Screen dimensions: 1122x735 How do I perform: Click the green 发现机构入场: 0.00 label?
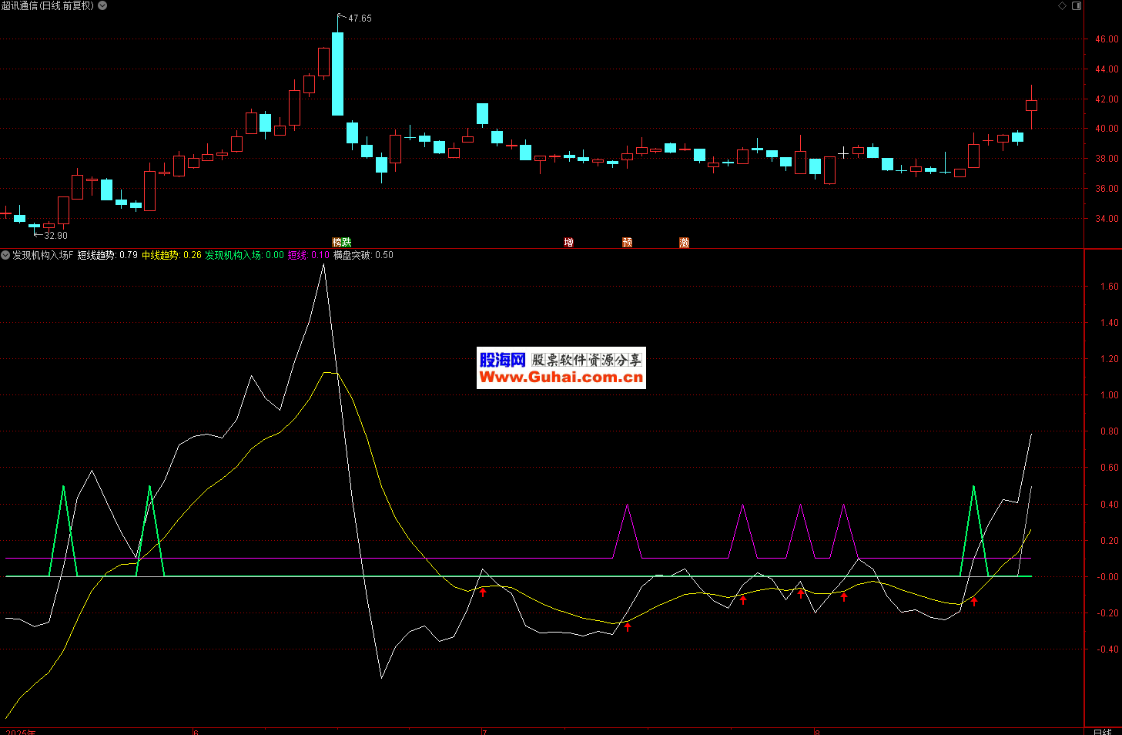[244, 255]
